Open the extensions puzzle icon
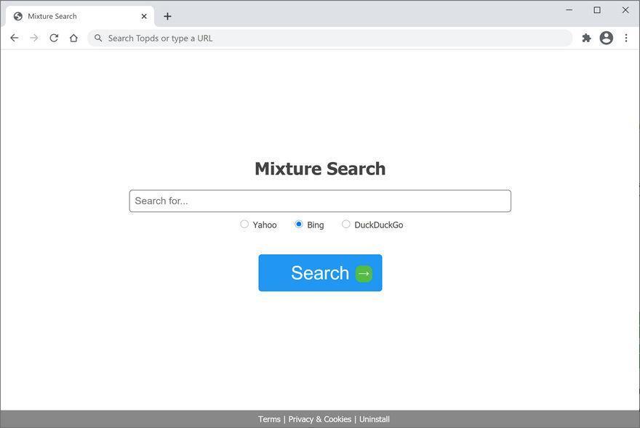This screenshot has width=640, height=428. tap(586, 38)
